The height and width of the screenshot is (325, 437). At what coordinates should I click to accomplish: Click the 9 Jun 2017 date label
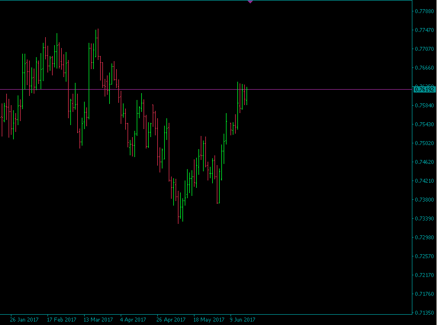[x=243, y=320]
